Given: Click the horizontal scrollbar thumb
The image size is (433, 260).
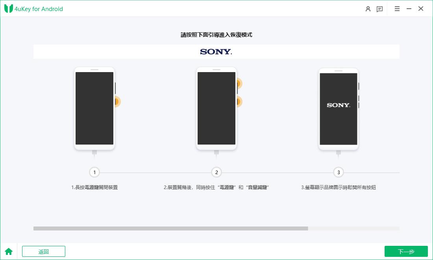Looking at the screenshot, I should 171,228.
